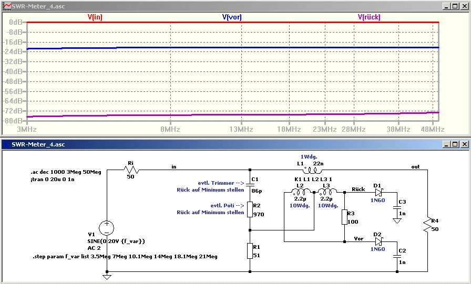Viewport: 471px width, 284px height.
Task: Click the '.ac dec 1000 3Meg 50Meg' directive
Action: pyautogui.click(x=66, y=172)
